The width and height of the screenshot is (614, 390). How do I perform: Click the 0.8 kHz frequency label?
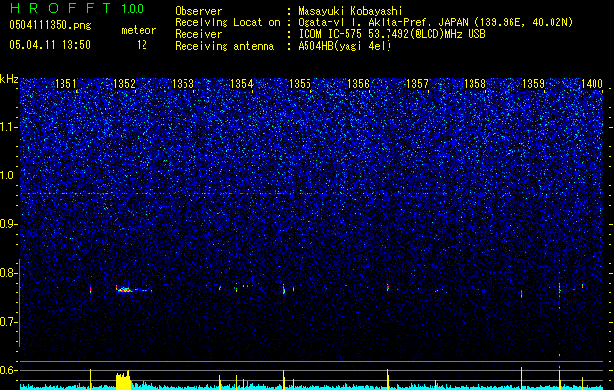(x=9, y=273)
